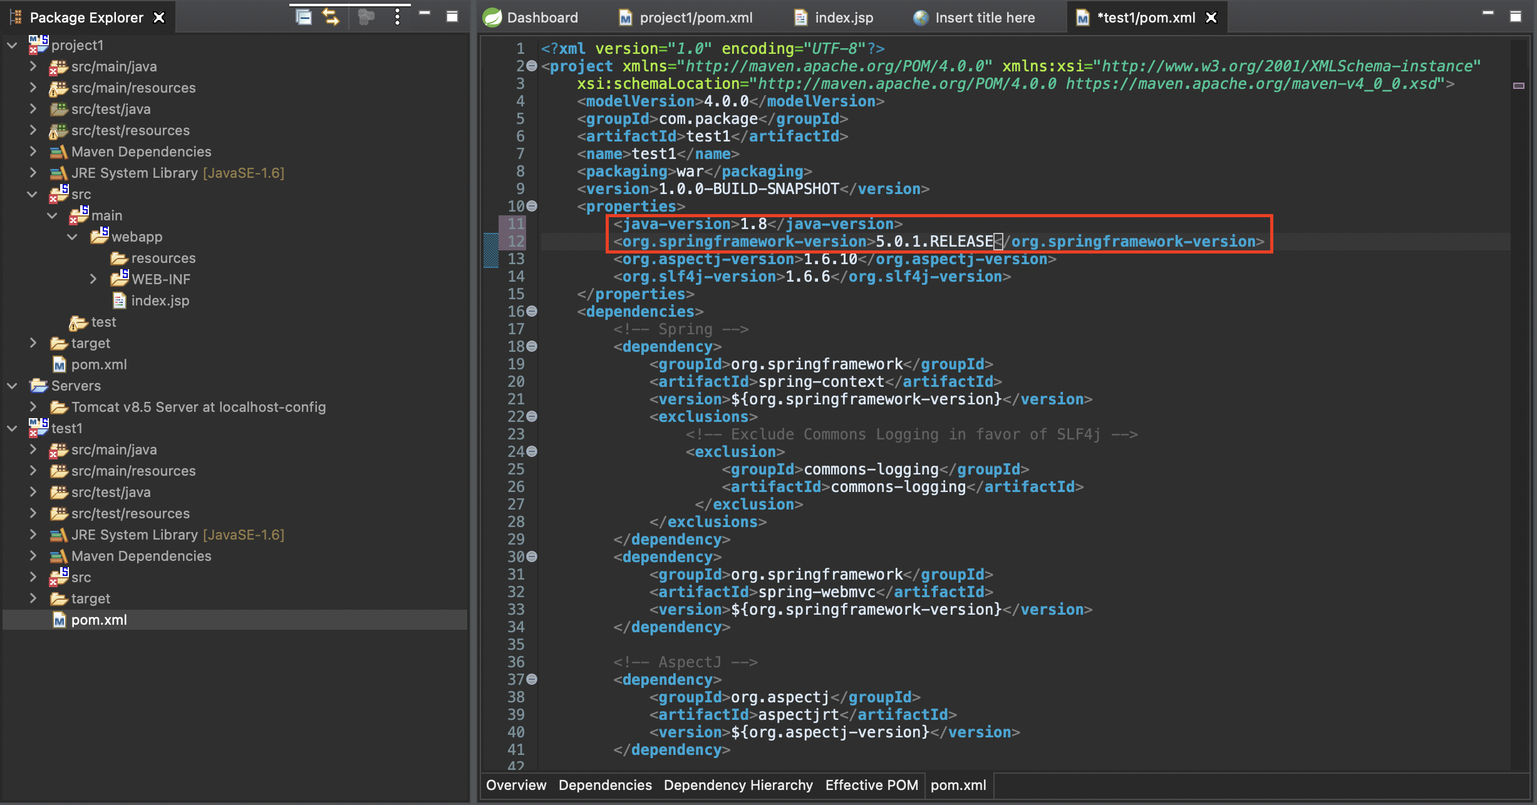Click the Dashboard tab leaf icon
The height and width of the screenshot is (805, 1537).
(x=492, y=18)
